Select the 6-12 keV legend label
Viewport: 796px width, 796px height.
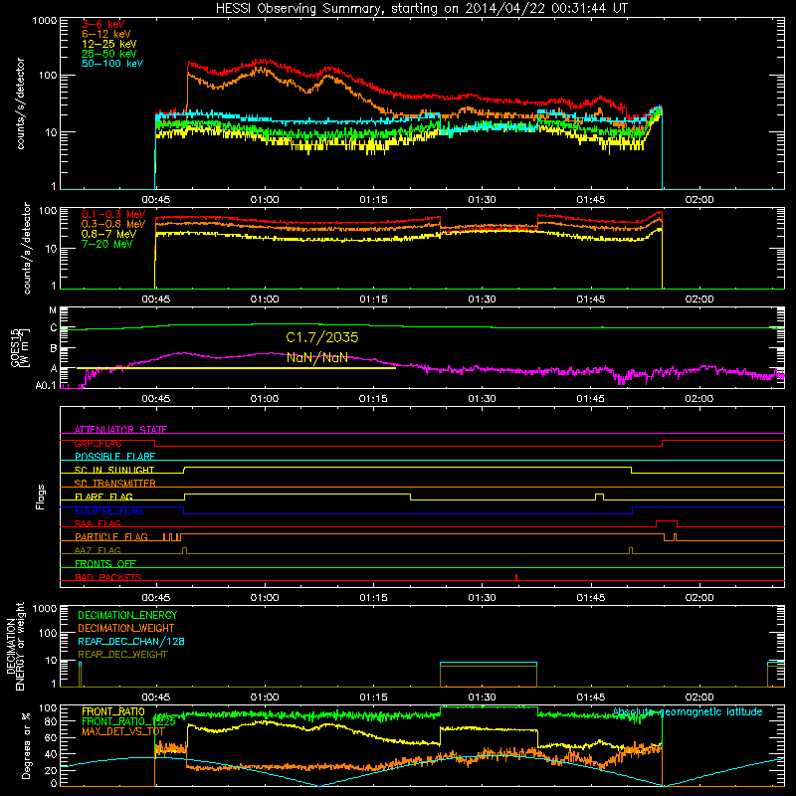[106, 34]
